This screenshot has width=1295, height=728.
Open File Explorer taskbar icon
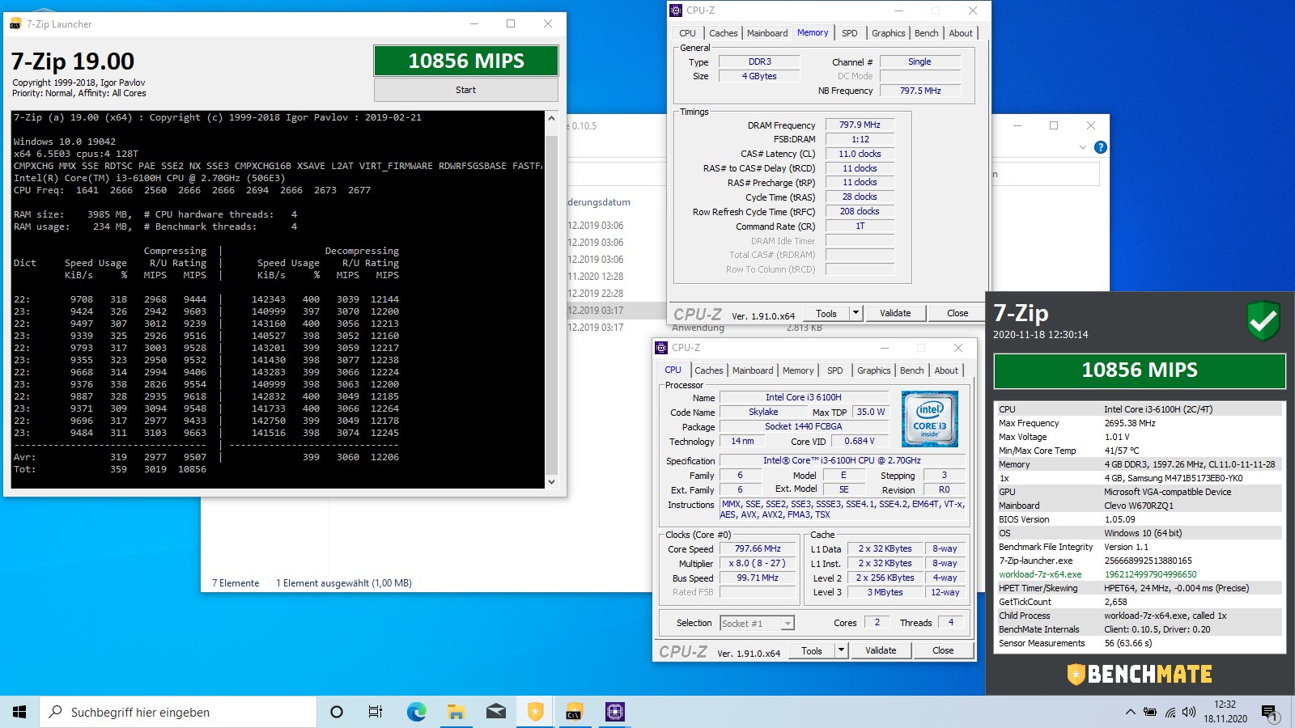pyautogui.click(x=456, y=712)
